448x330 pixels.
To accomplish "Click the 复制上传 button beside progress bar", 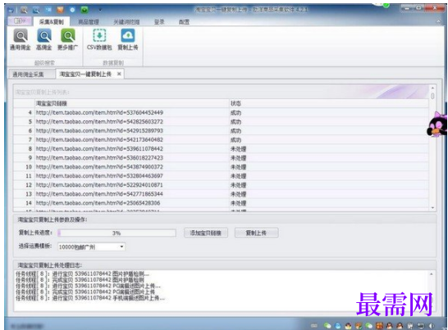I will (x=256, y=233).
